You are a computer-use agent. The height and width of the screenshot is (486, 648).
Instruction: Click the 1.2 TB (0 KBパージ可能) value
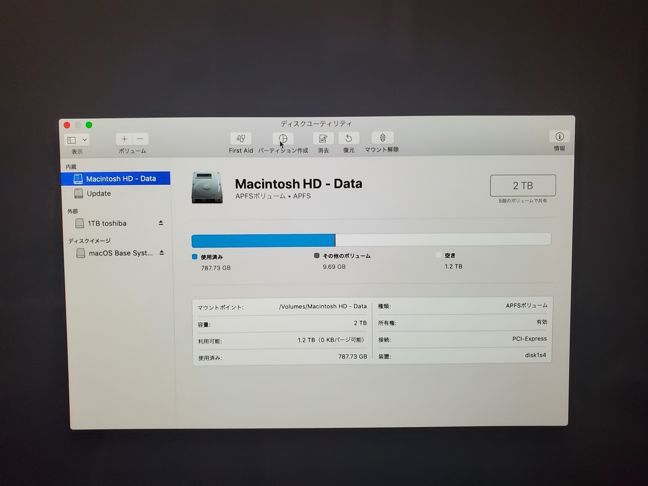[332, 340]
